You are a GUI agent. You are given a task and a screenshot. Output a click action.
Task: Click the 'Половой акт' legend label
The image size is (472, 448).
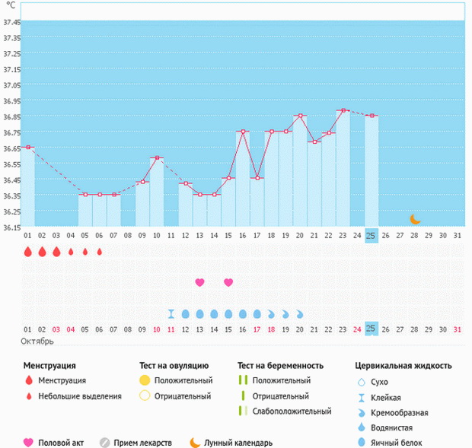pos(59,443)
